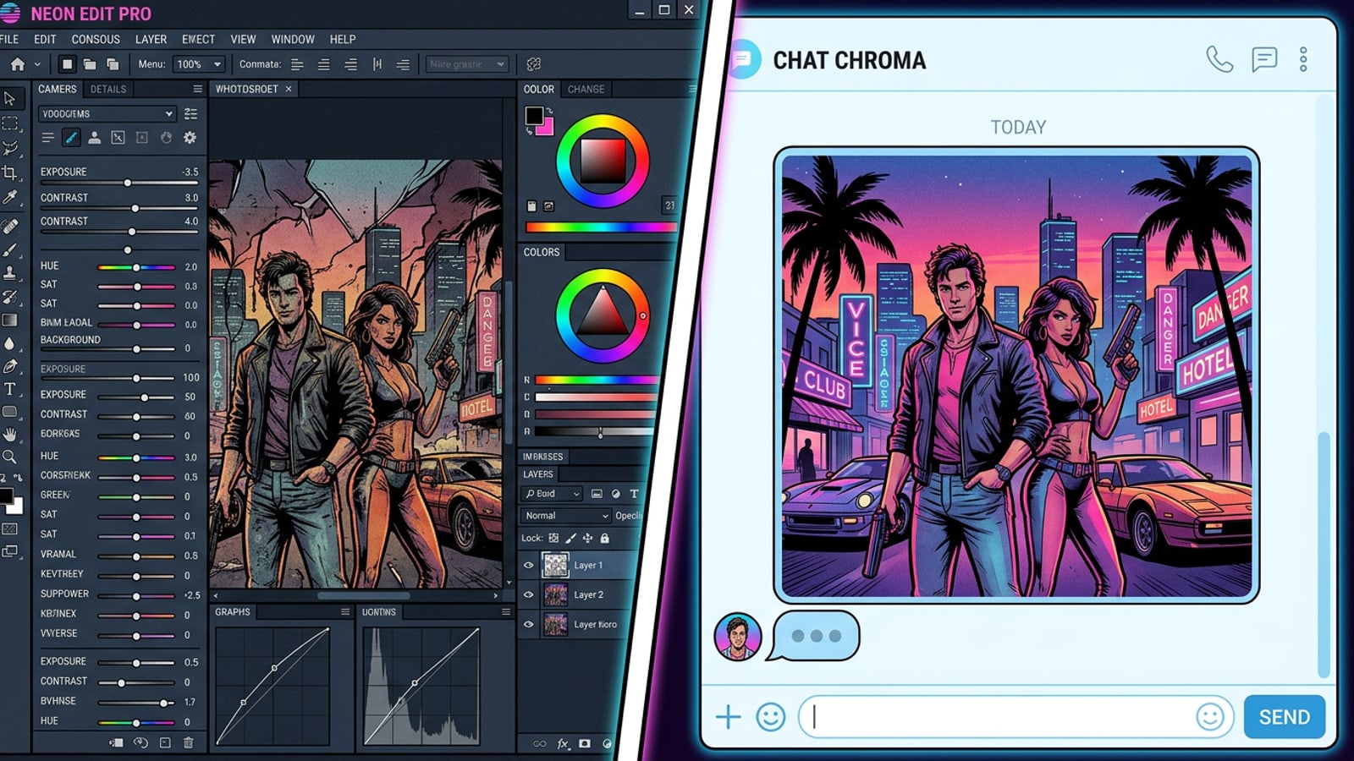Switch to the IMBRISES tab

542,457
